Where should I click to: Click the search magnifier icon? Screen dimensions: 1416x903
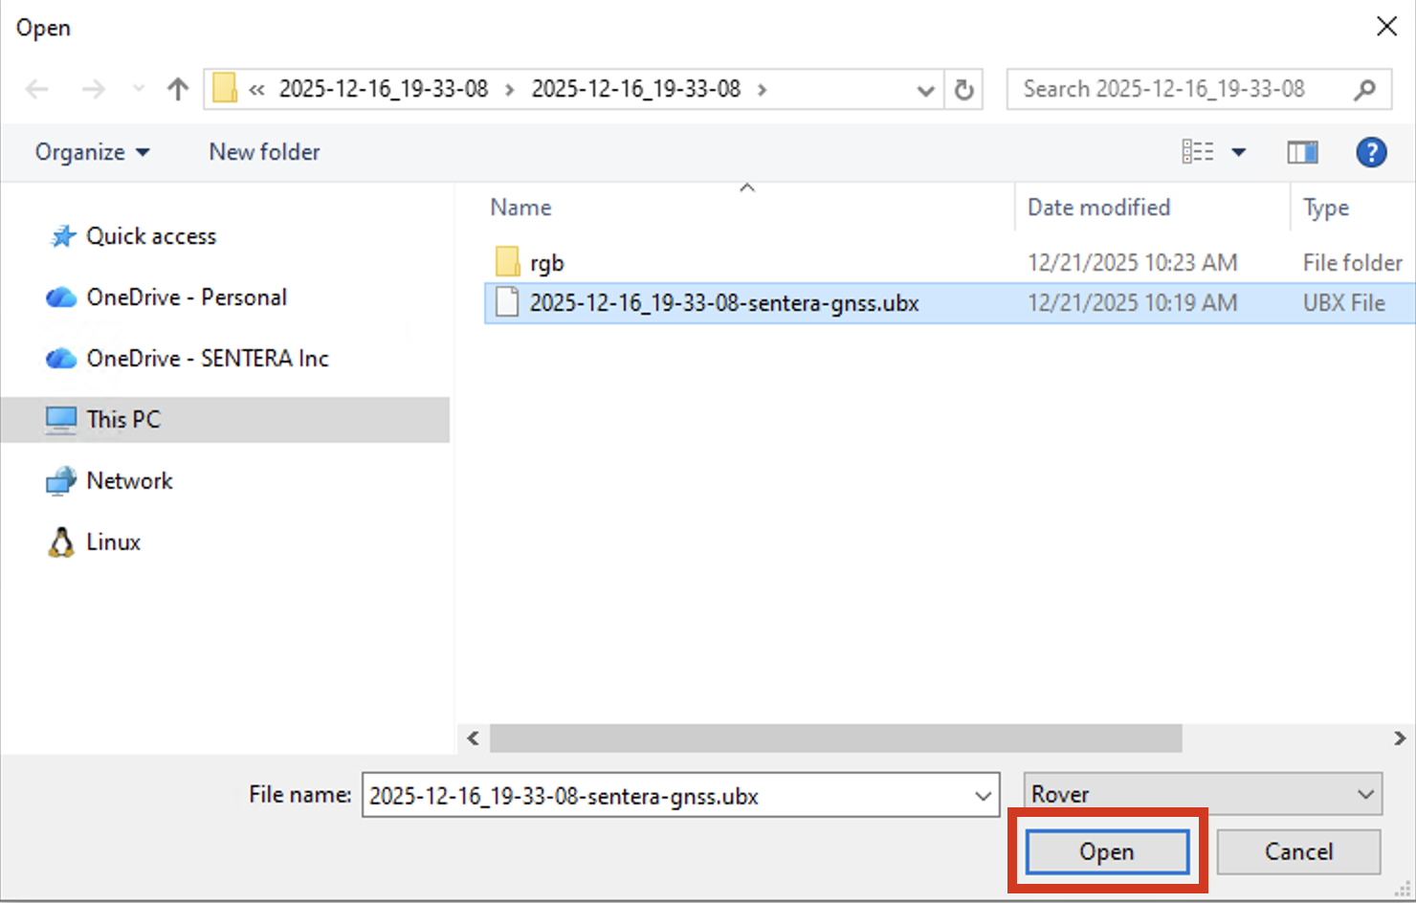point(1364,90)
